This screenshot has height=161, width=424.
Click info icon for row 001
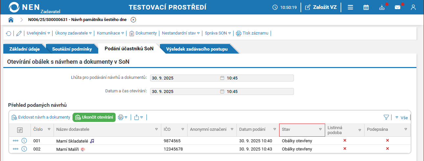coord(24,141)
